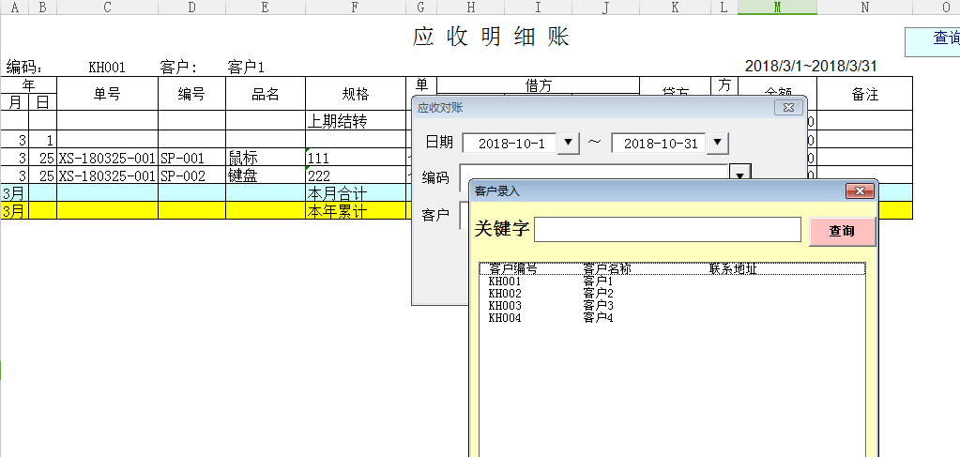The height and width of the screenshot is (457, 960).
Task: Click XS-180325-001 in the 键盘 row
Action: [107, 175]
